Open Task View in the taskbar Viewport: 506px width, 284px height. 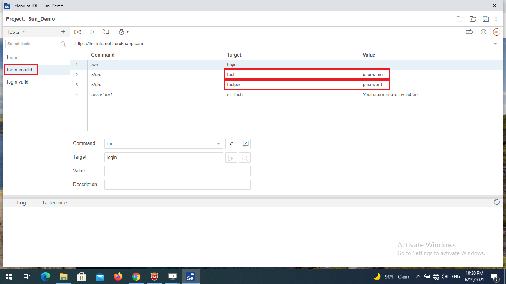click(x=27, y=277)
